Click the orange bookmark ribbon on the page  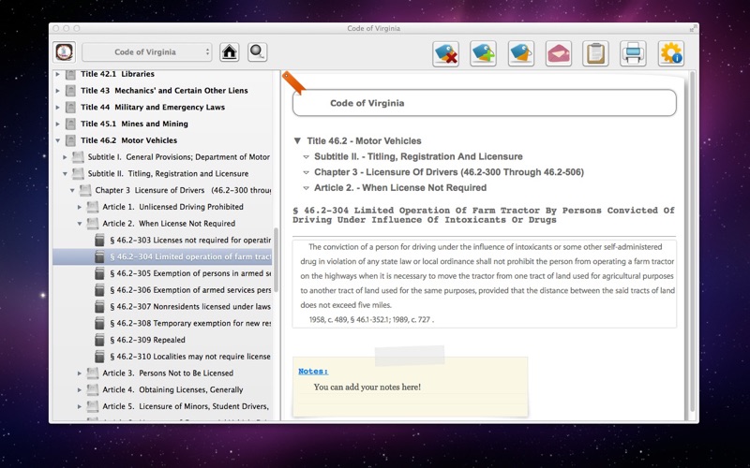coord(293,83)
